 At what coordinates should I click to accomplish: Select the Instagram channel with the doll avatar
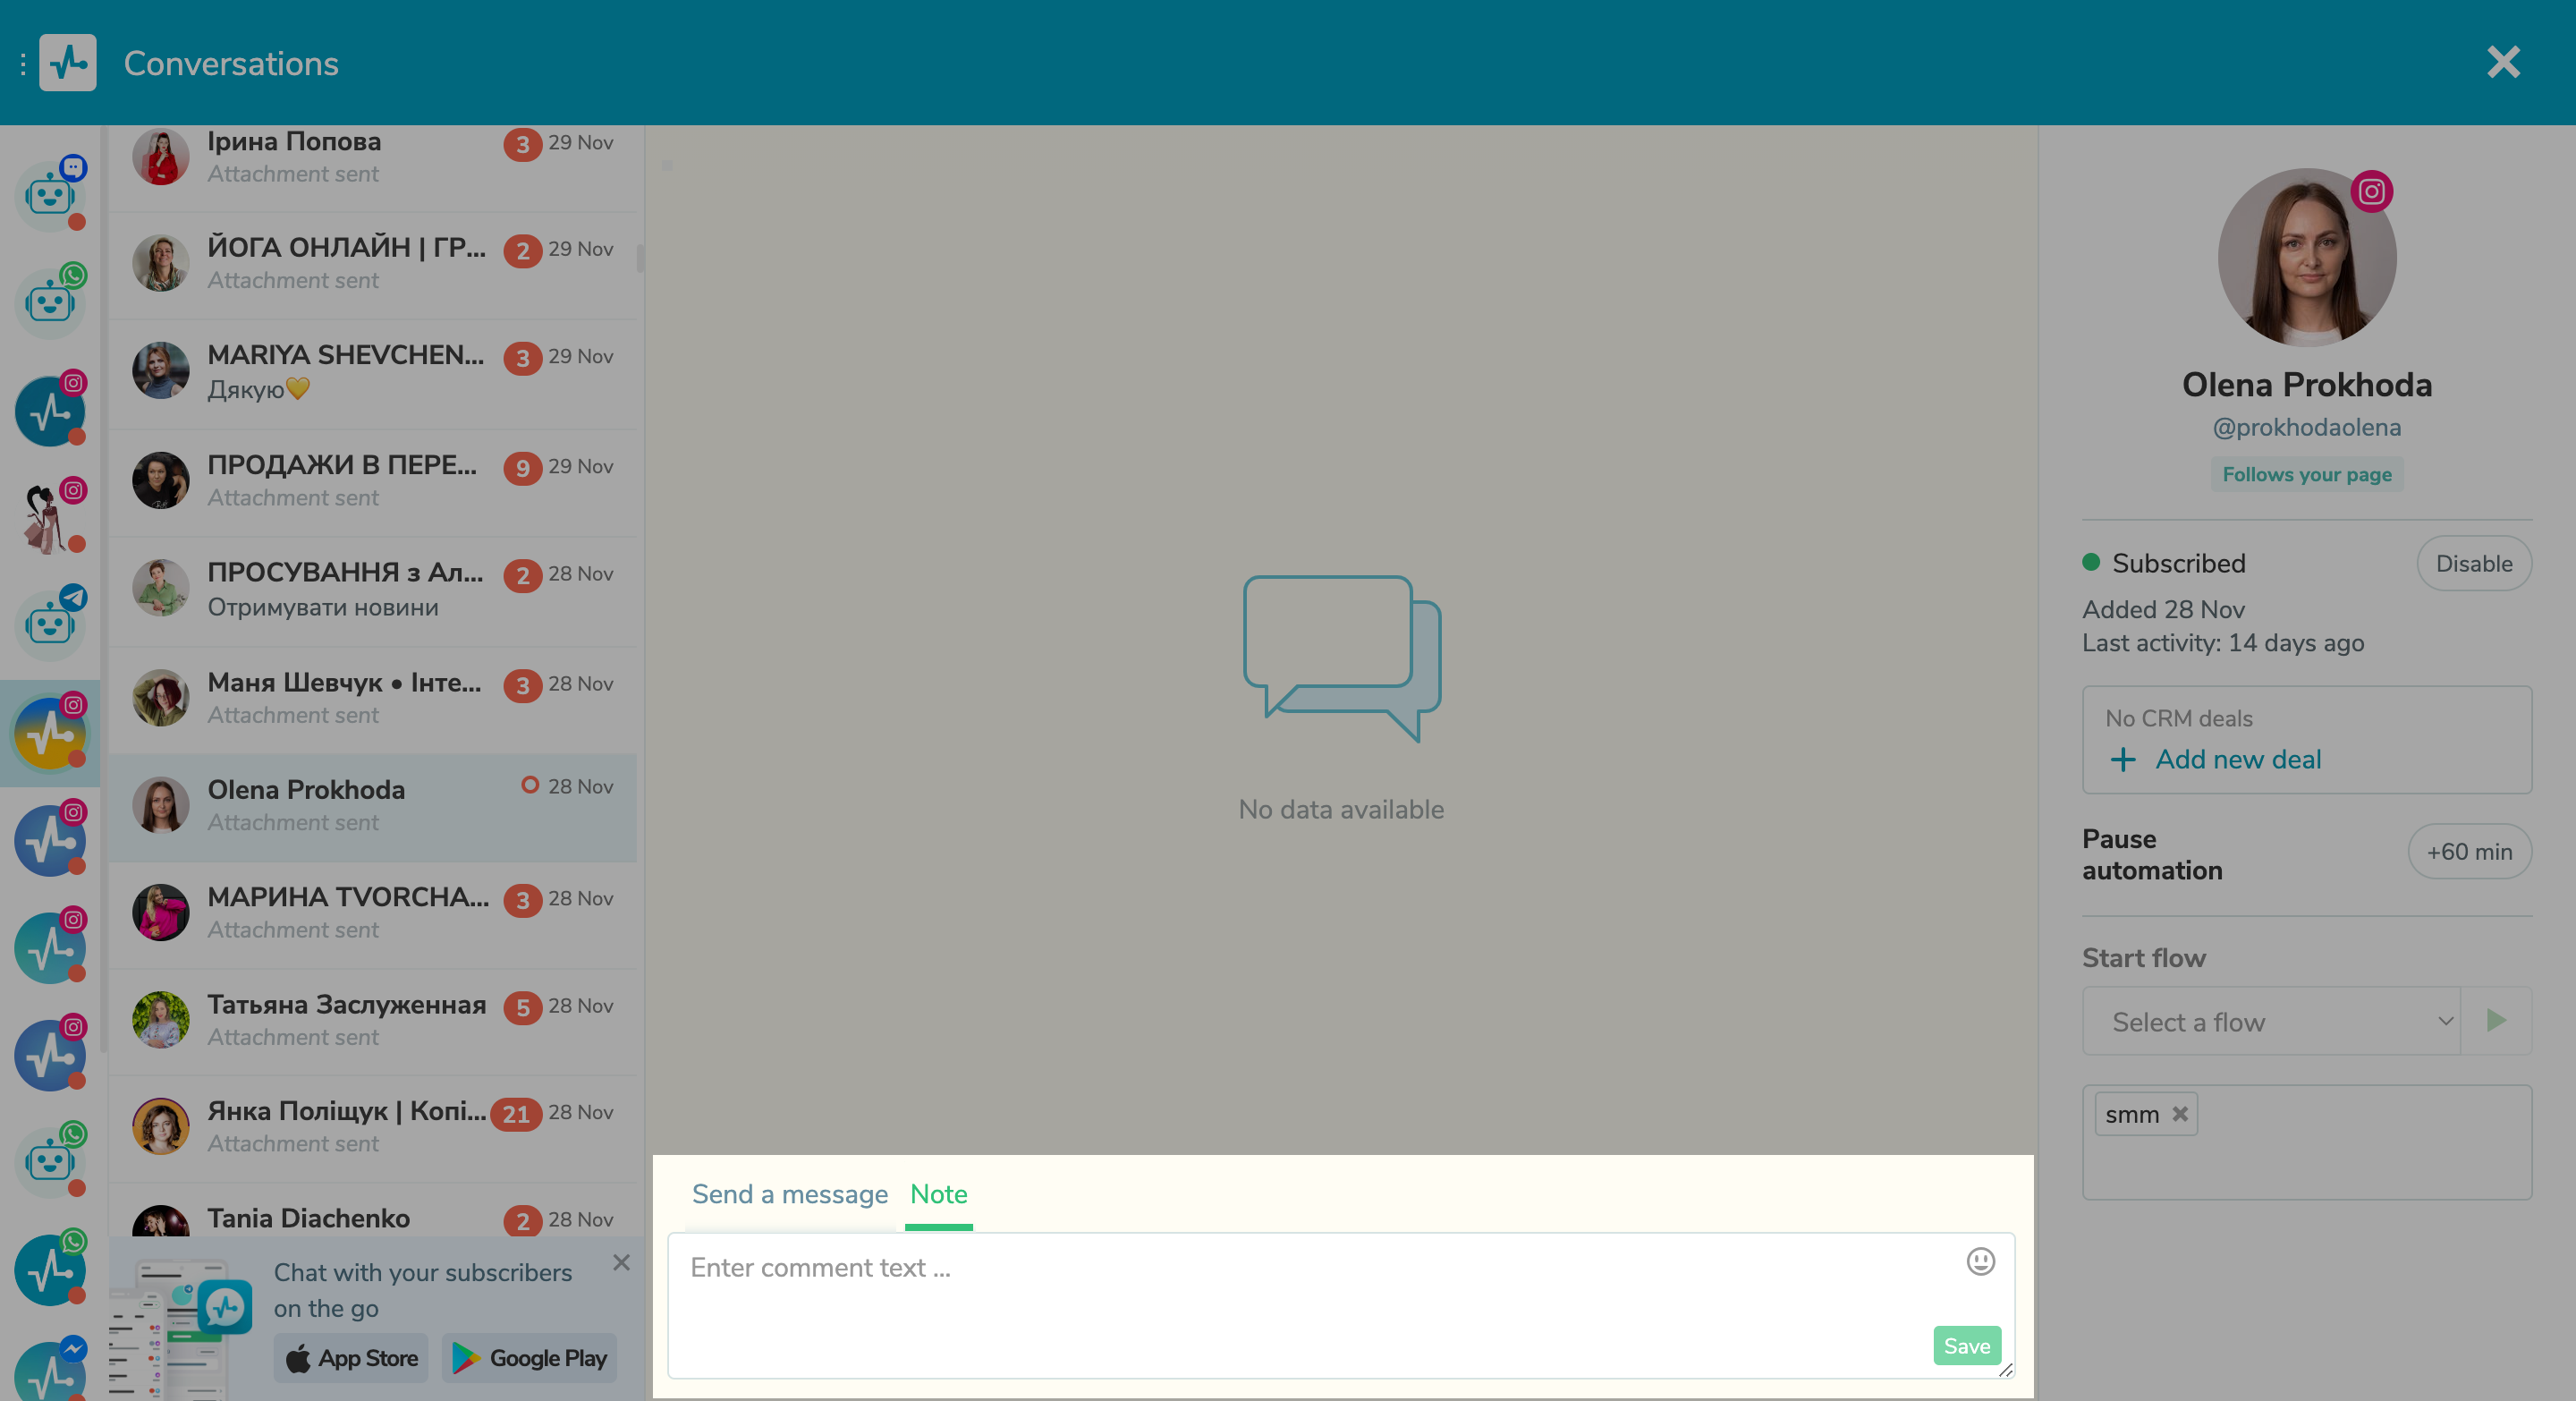coord(49,518)
